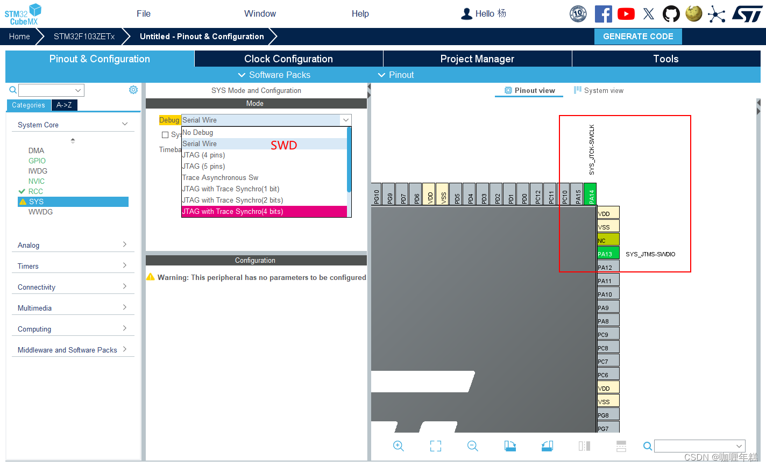The width and height of the screenshot is (766, 467).
Task: Click the SYS warning triangle icon
Action: click(23, 202)
